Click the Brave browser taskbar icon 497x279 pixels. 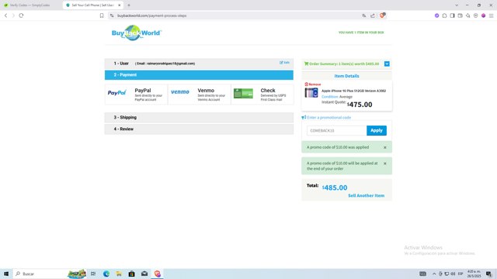158,274
